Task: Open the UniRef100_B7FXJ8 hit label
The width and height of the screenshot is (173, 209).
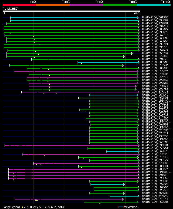Action: tap(155, 92)
